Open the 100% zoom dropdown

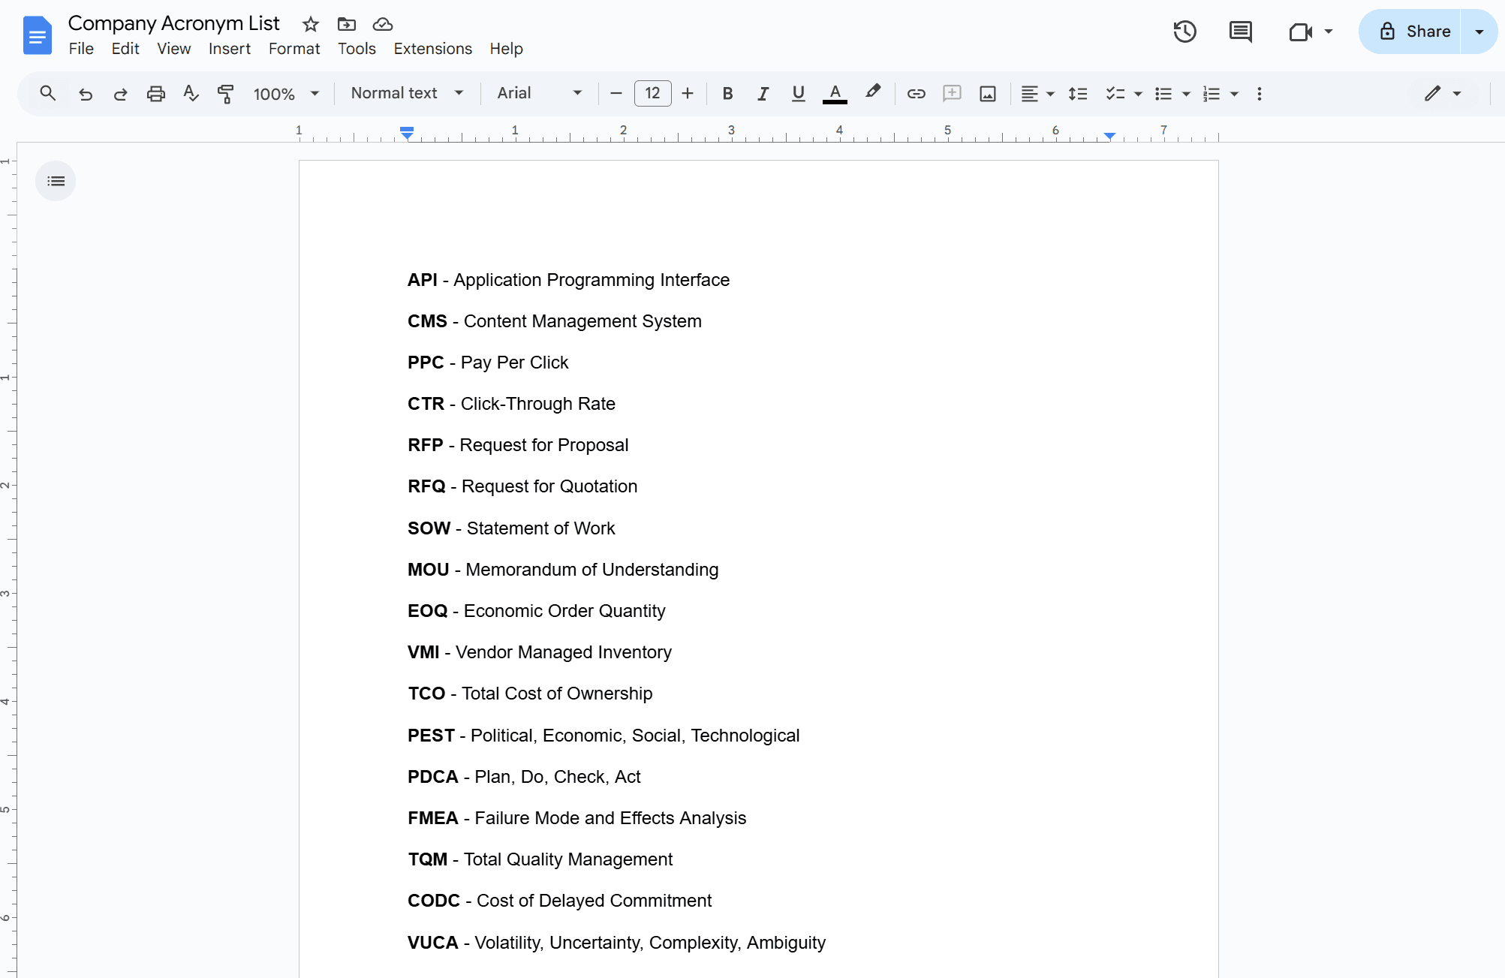click(286, 94)
